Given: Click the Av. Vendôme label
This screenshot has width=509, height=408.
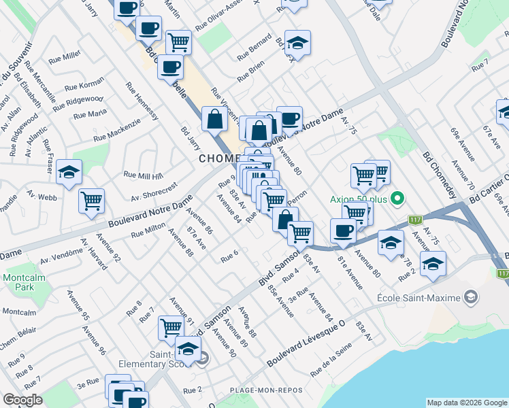Looking at the screenshot, I should click(61, 256).
